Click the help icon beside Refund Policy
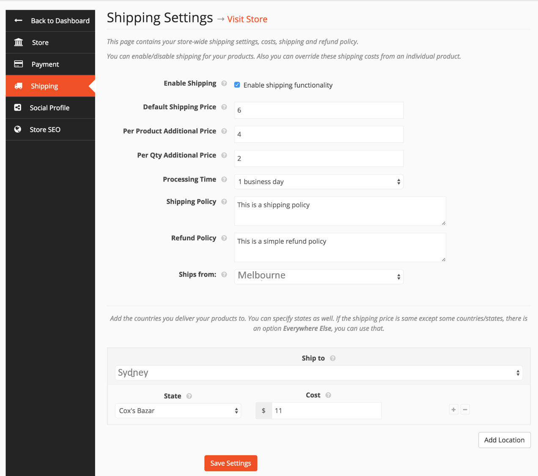The height and width of the screenshot is (476, 538). (x=224, y=238)
